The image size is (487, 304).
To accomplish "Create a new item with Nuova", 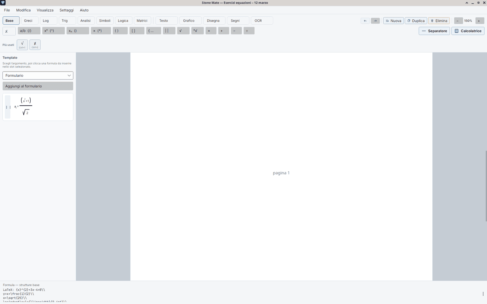I will tap(393, 21).
